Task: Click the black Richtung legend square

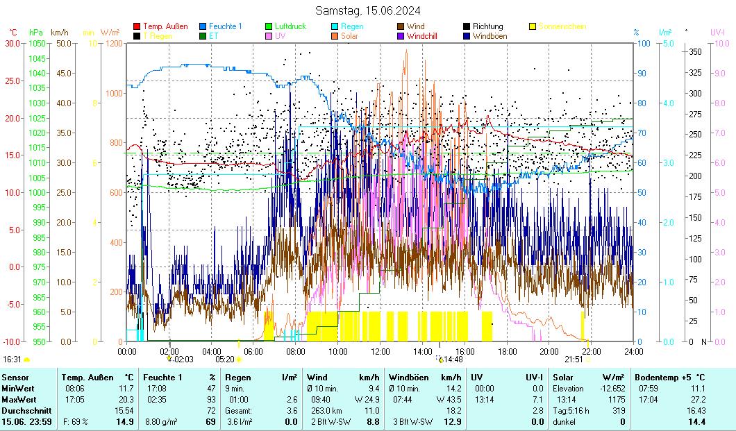Action: click(467, 27)
